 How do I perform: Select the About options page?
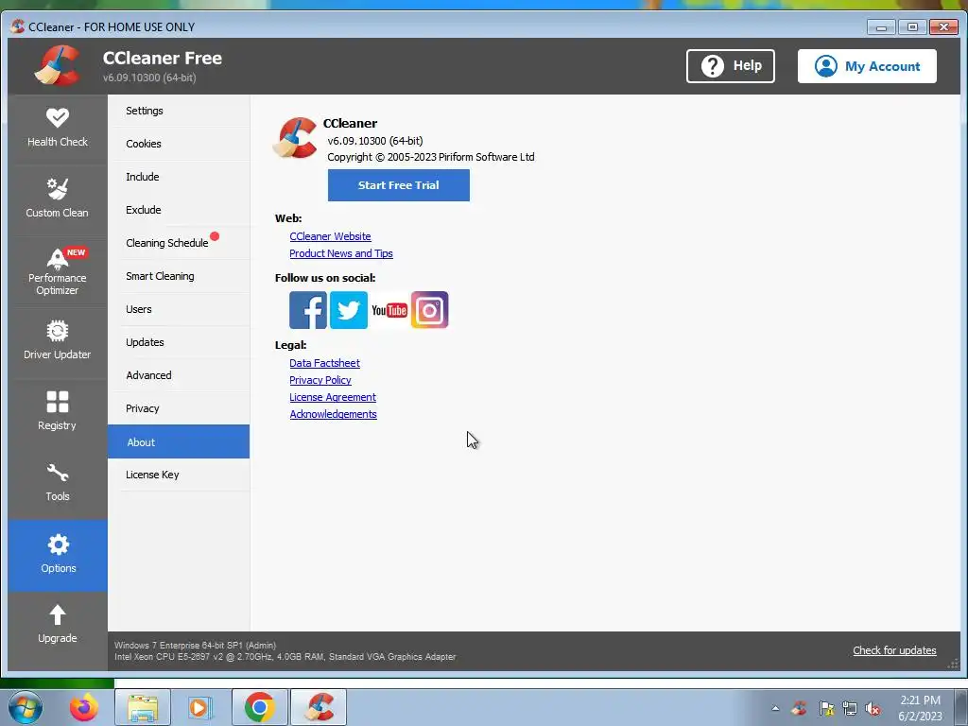coord(179,441)
